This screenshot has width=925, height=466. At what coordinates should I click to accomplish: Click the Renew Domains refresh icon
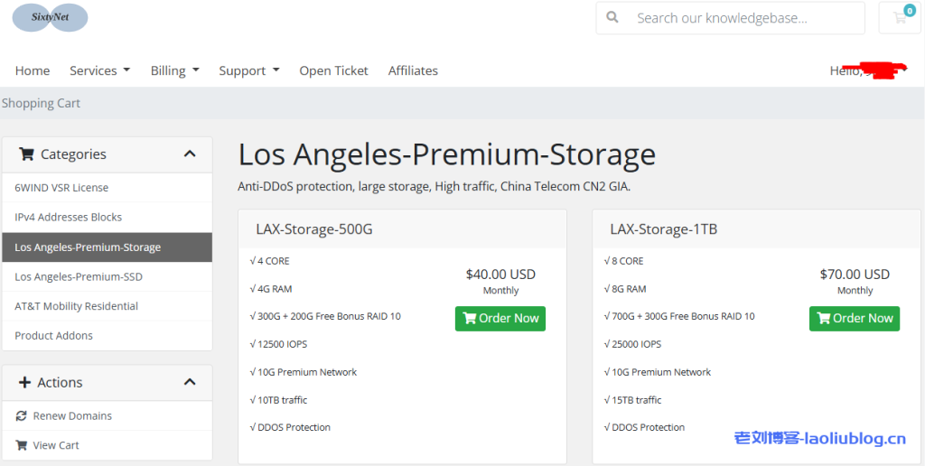[22, 416]
